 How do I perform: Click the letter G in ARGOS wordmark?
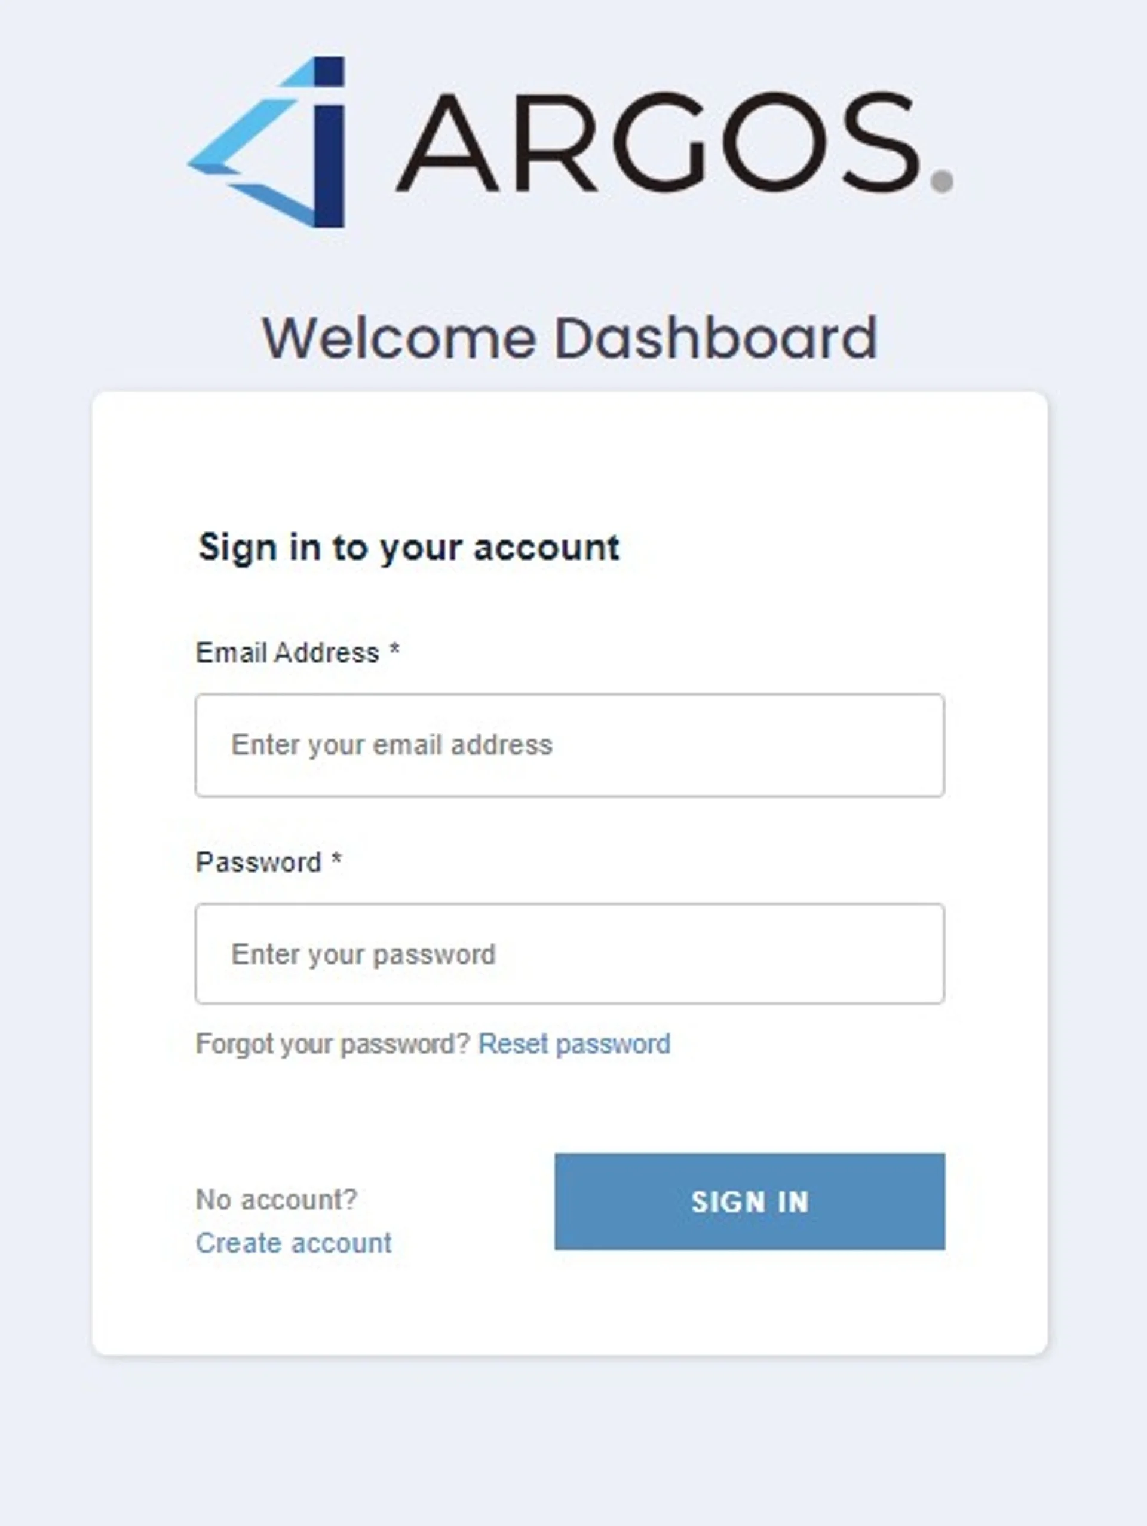660,142
